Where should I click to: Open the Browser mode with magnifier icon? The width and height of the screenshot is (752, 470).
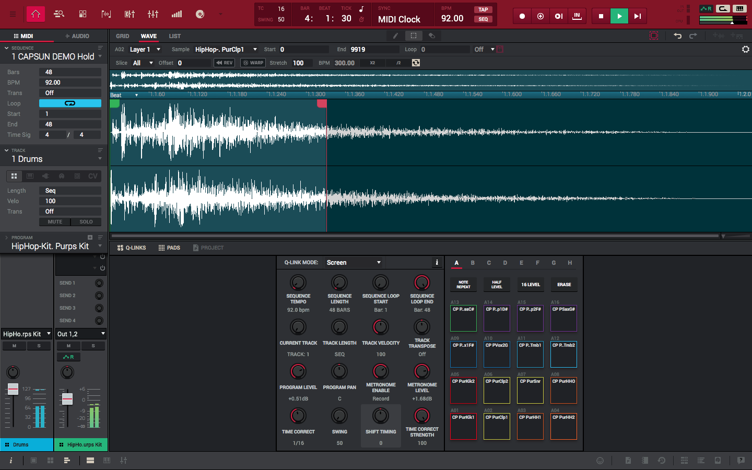(59, 14)
